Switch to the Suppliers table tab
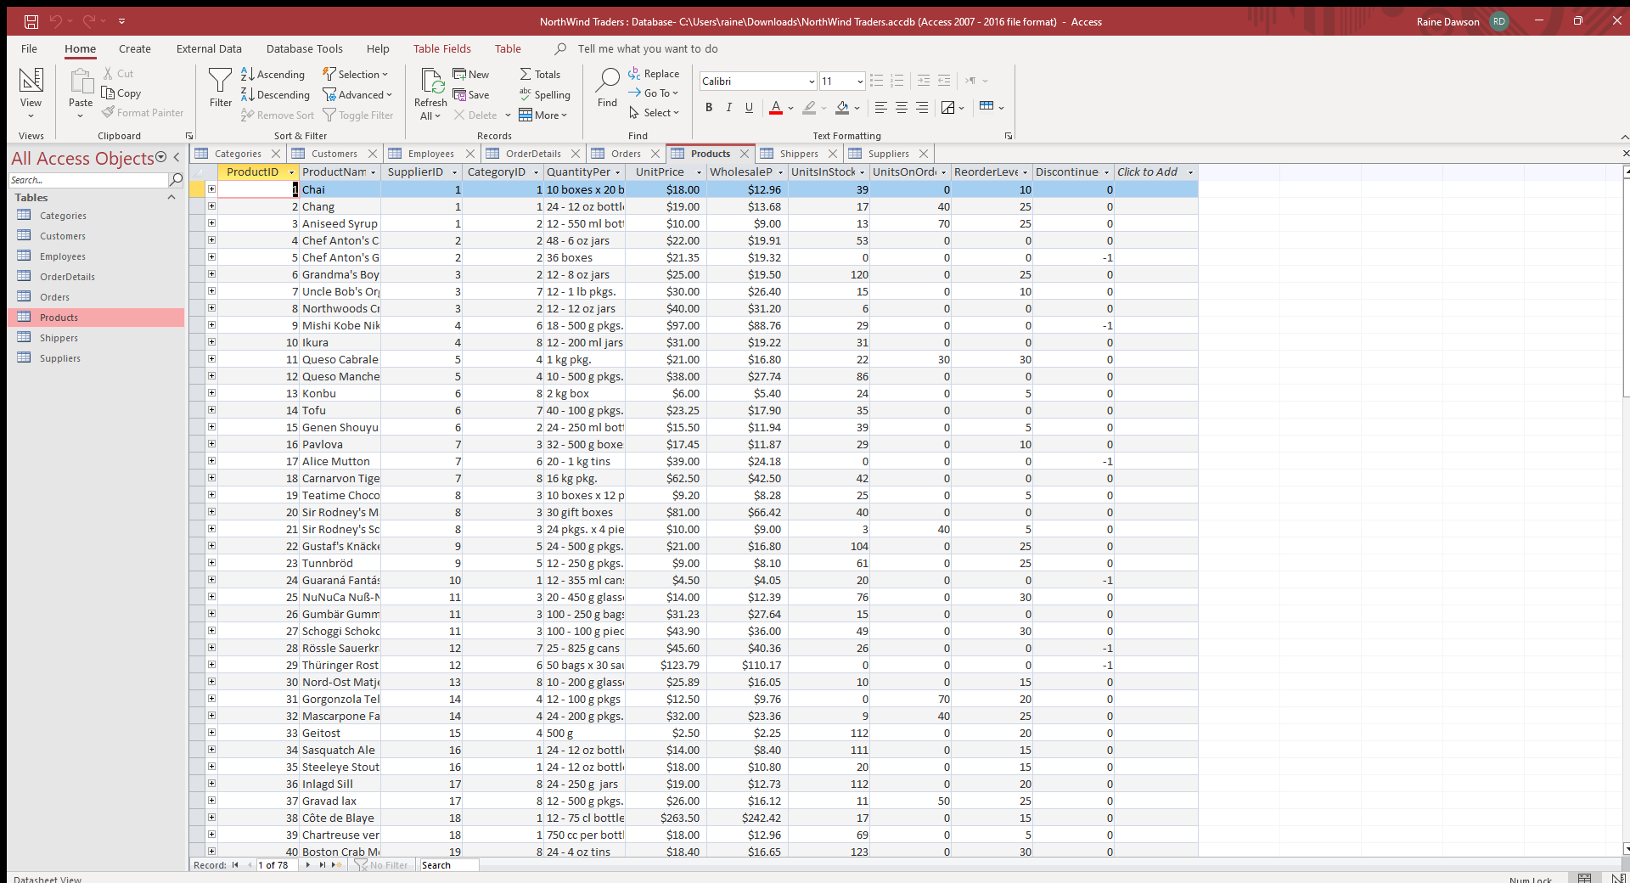 click(x=887, y=154)
